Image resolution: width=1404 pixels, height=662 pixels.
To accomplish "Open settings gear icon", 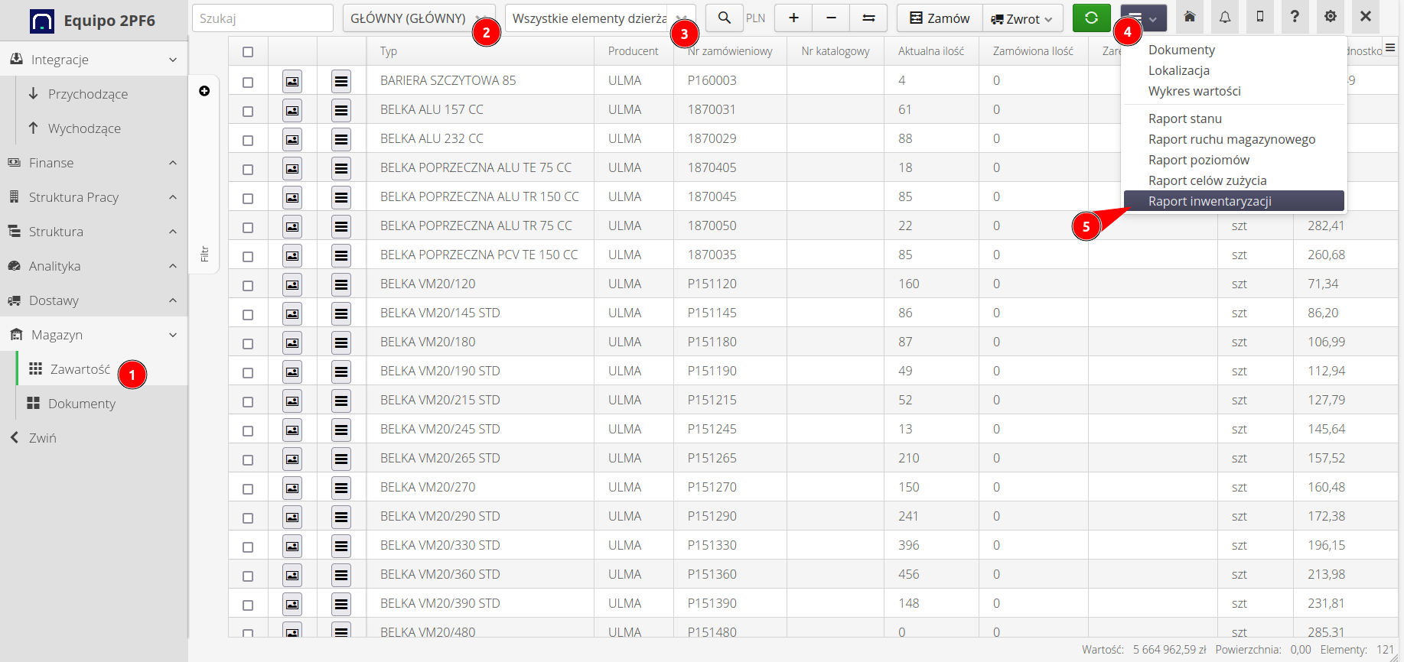I will click(x=1331, y=17).
